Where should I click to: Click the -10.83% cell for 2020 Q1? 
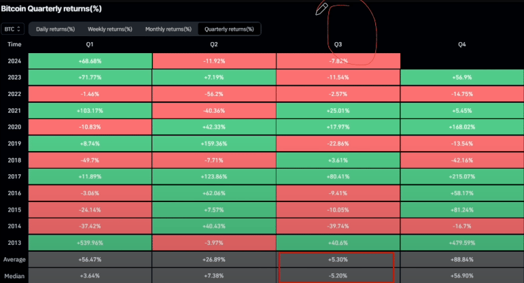pos(90,127)
